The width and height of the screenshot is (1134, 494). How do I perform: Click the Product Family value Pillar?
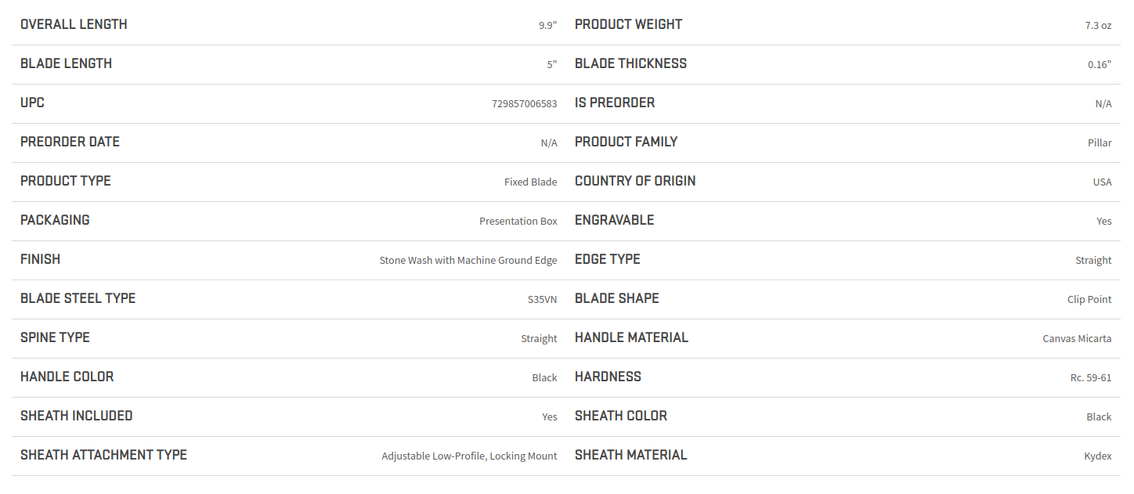[1100, 142]
